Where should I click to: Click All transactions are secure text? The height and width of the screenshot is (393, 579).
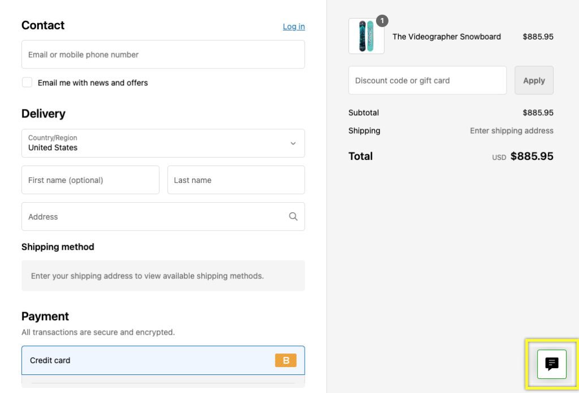coord(98,332)
